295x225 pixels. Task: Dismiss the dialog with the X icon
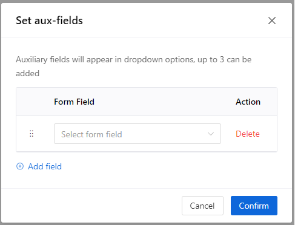[272, 21]
